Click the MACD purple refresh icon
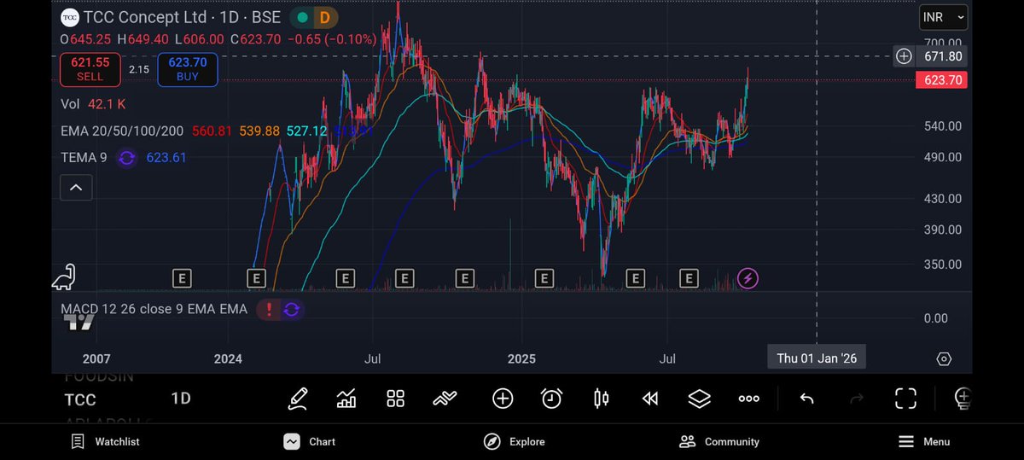The width and height of the screenshot is (1024, 460). point(291,309)
